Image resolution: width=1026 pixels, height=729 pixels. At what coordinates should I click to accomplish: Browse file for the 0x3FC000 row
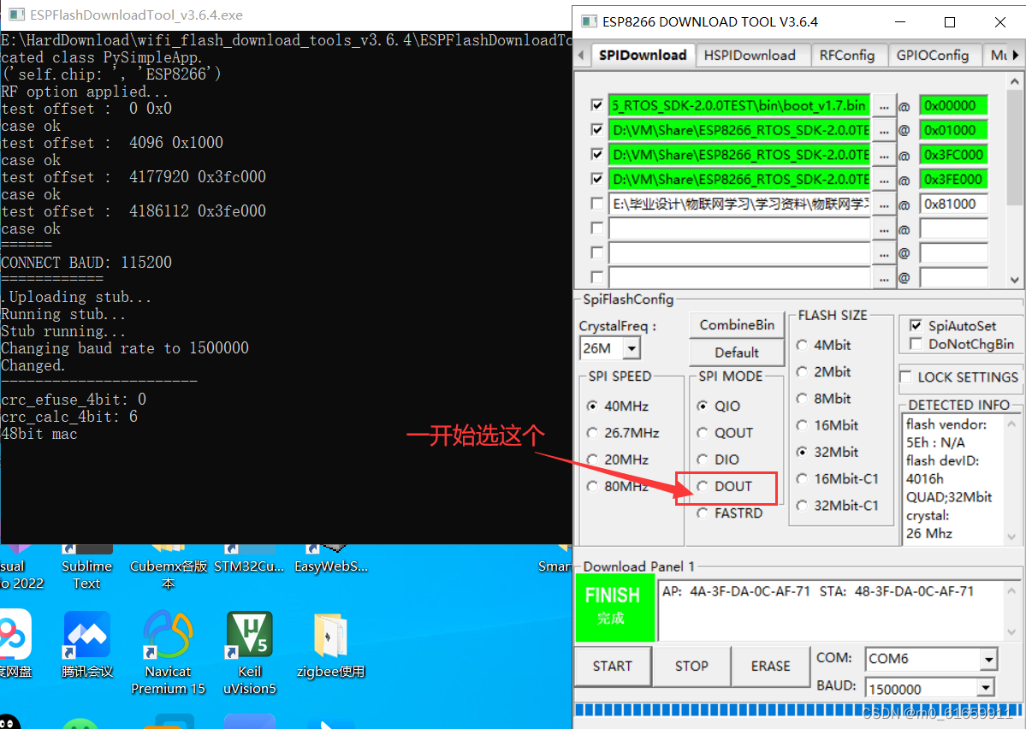point(884,155)
